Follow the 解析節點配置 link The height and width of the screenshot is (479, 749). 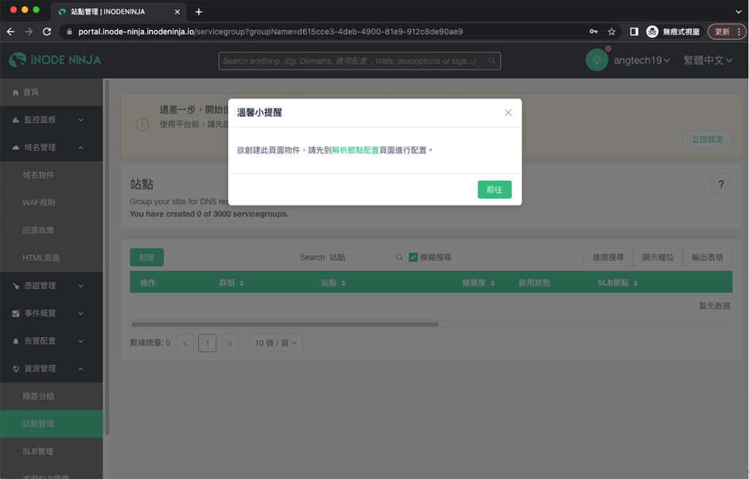click(x=355, y=150)
